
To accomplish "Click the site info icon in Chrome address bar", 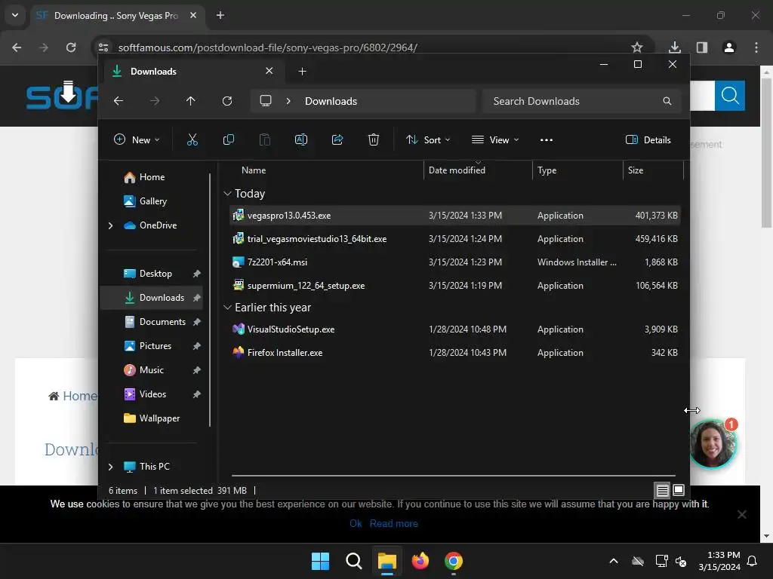I will click(x=103, y=47).
